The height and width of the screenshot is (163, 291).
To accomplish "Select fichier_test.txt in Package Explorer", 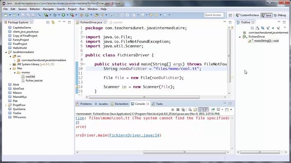I will 34,81.
